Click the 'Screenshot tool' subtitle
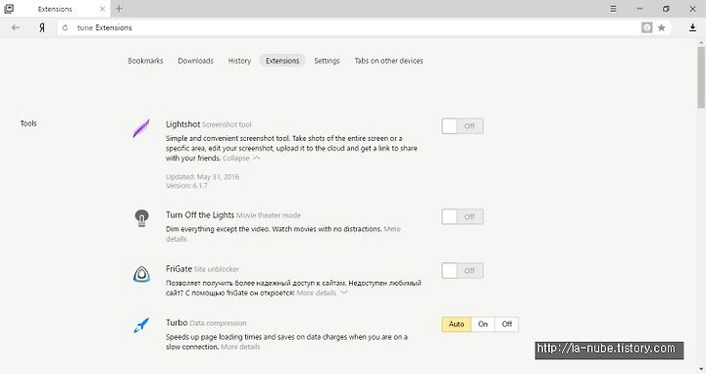706x374 pixels. (x=227, y=125)
